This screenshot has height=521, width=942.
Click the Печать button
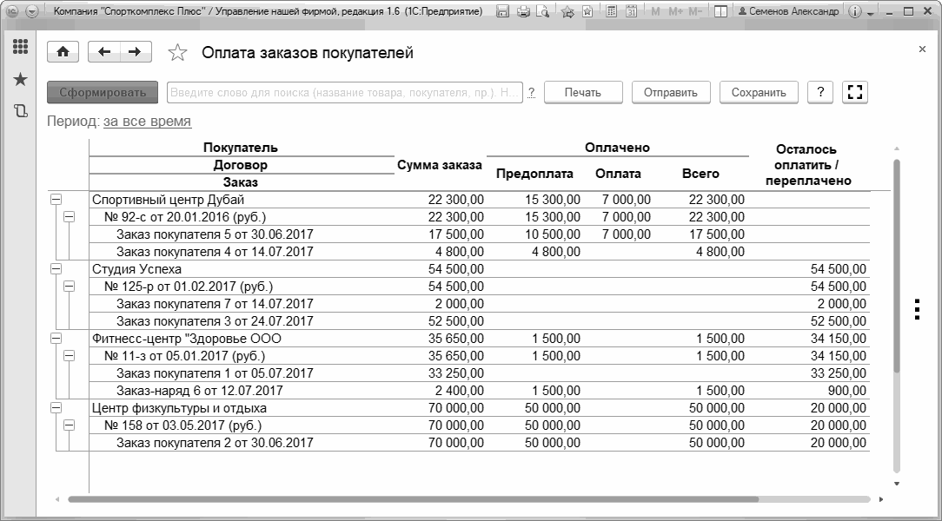click(x=583, y=92)
